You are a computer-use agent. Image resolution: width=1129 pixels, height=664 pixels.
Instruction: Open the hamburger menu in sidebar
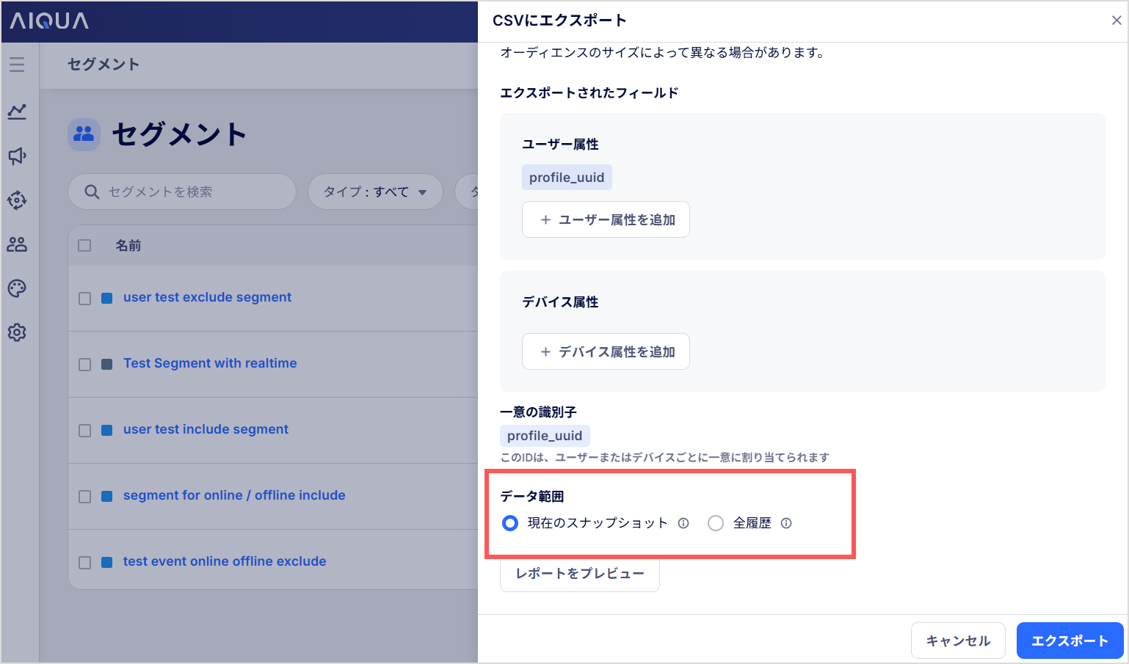pyautogui.click(x=17, y=65)
